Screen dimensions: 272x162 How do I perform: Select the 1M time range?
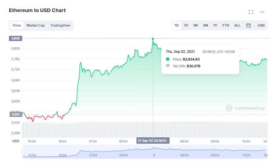[x=195, y=25]
